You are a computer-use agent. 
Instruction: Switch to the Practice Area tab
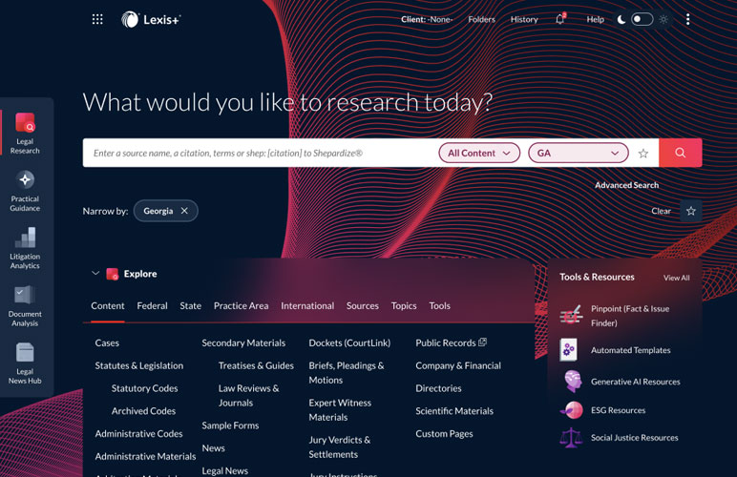point(241,305)
